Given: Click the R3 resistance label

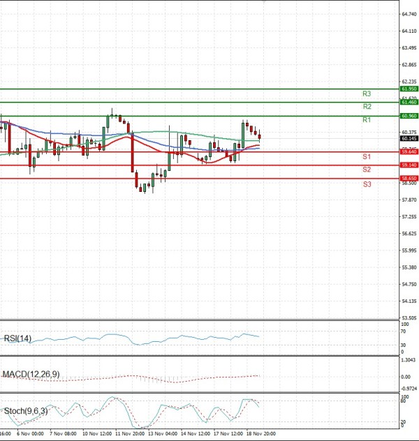Looking at the screenshot, I should tap(366, 94).
